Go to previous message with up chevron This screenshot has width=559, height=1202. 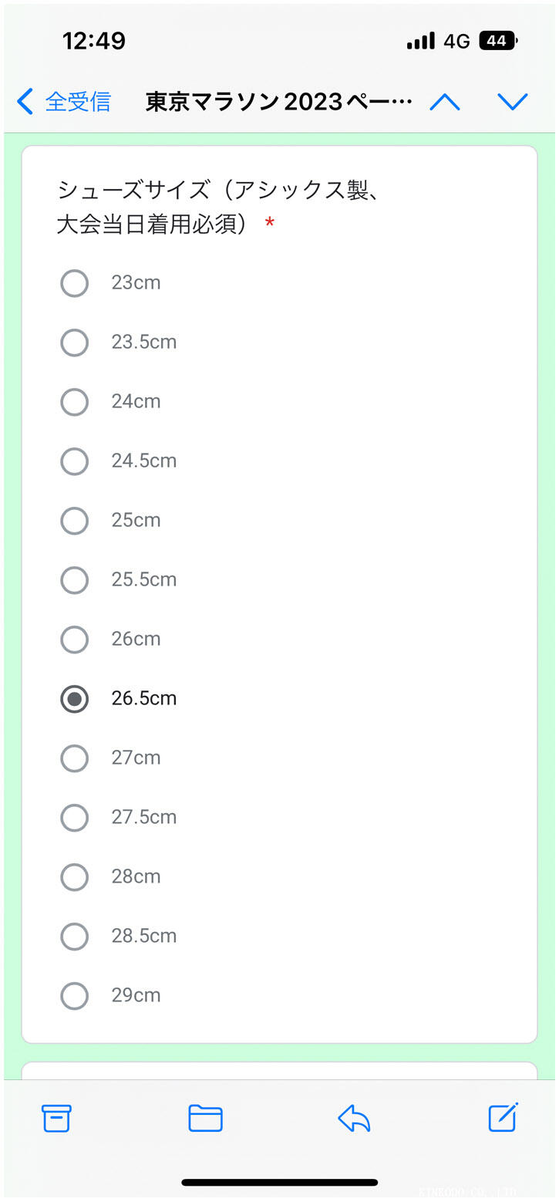click(445, 102)
